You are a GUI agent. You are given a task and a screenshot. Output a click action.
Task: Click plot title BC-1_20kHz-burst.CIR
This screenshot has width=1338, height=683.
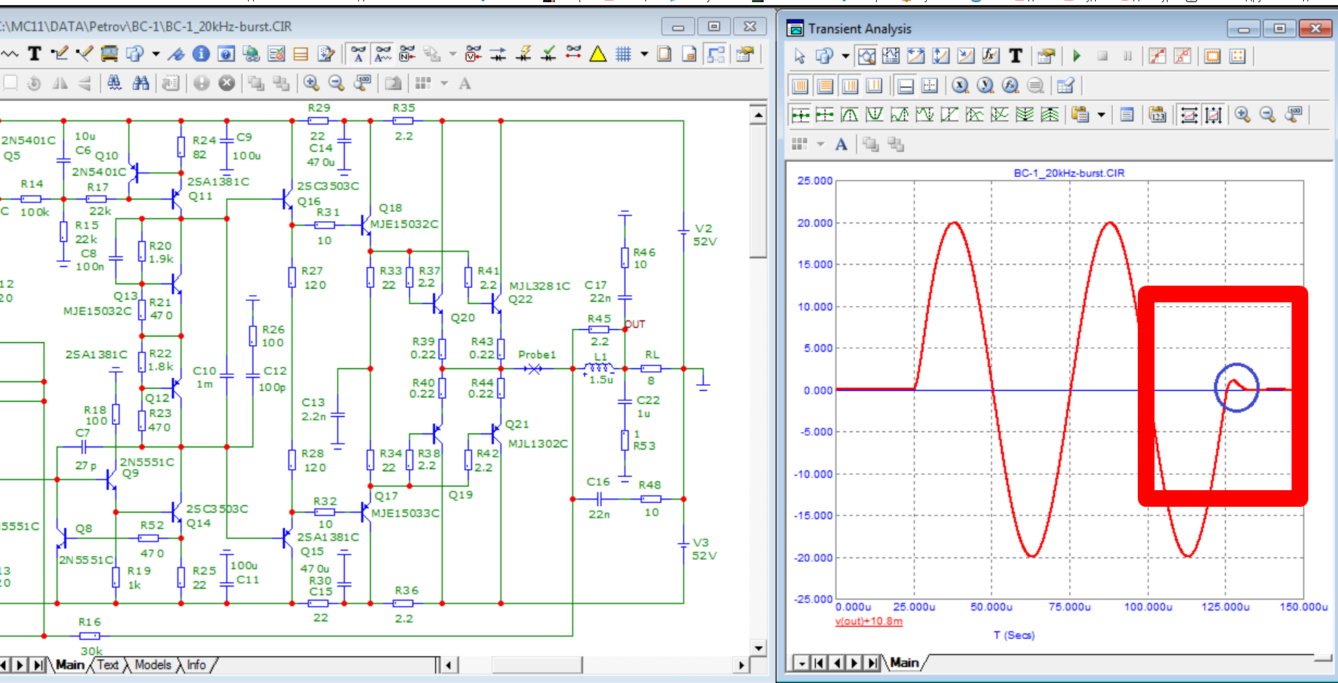click(x=1069, y=173)
